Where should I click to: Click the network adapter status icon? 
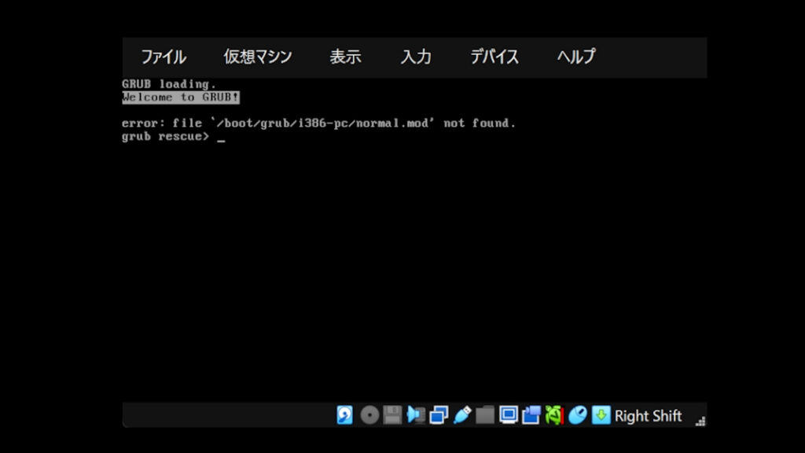(439, 415)
